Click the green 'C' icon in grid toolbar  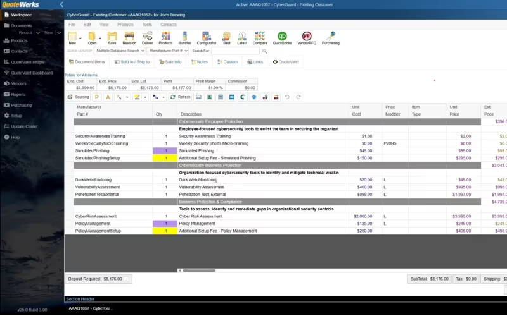click(x=243, y=97)
